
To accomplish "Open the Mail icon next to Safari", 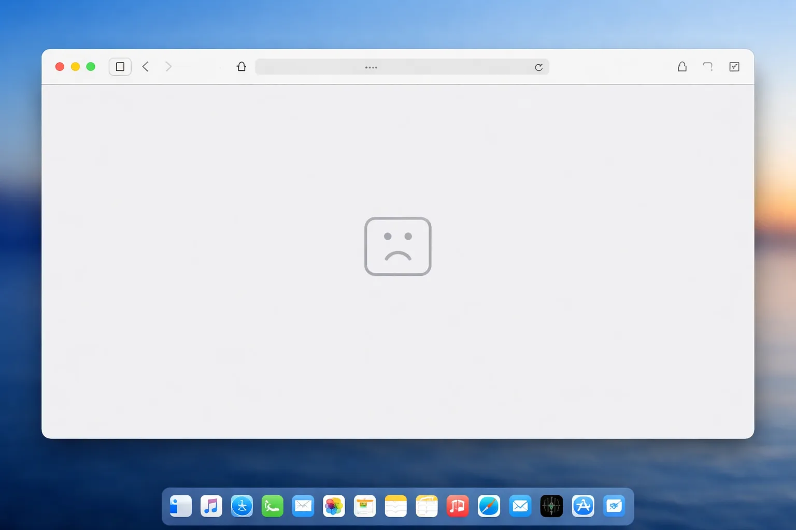I will click(520, 506).
